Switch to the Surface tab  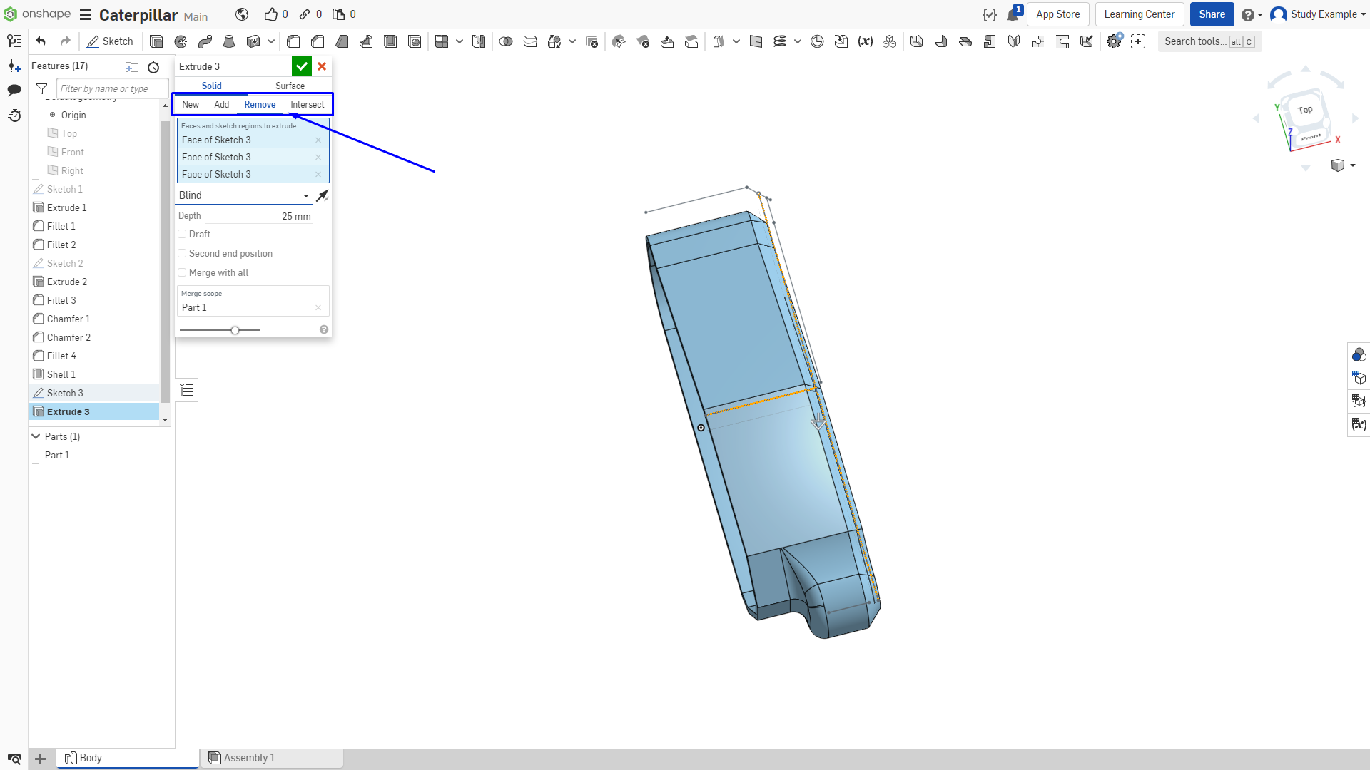click(290, 86)
